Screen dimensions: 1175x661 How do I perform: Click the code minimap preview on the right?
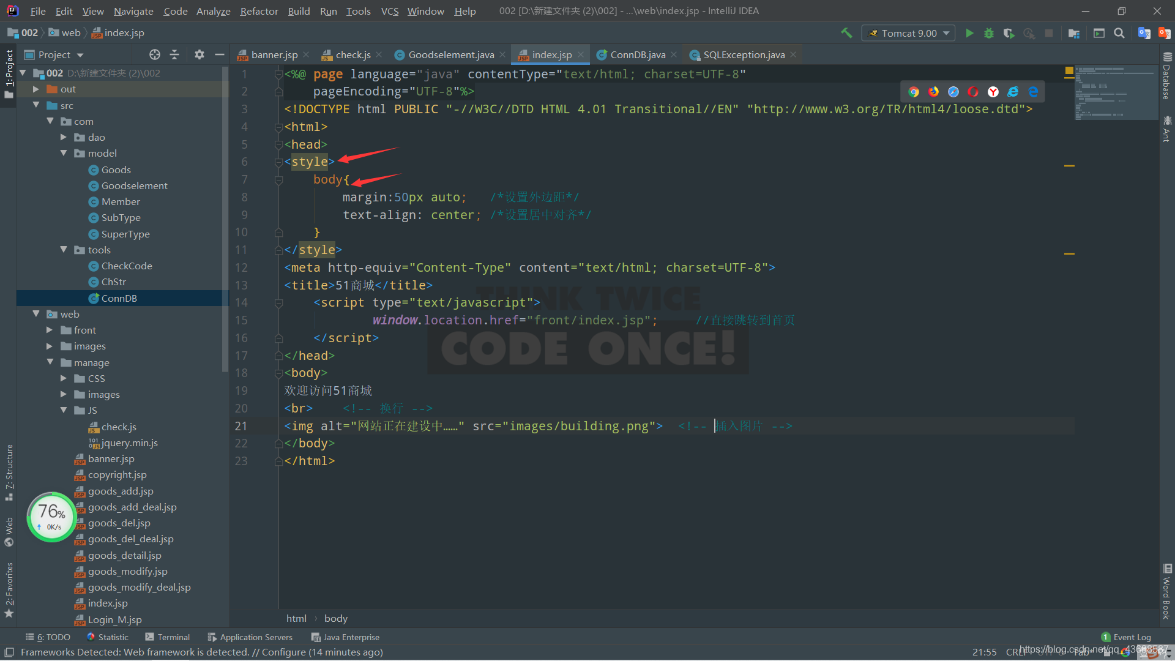click(1116, 93)
